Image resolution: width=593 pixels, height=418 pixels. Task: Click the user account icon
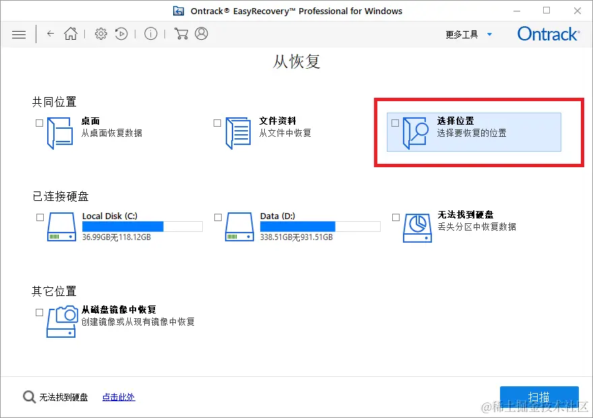point(201,34)
